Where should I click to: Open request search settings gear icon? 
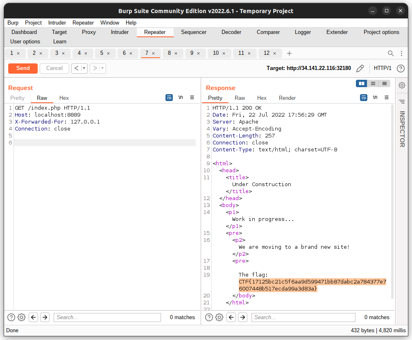tap(22, 317)
